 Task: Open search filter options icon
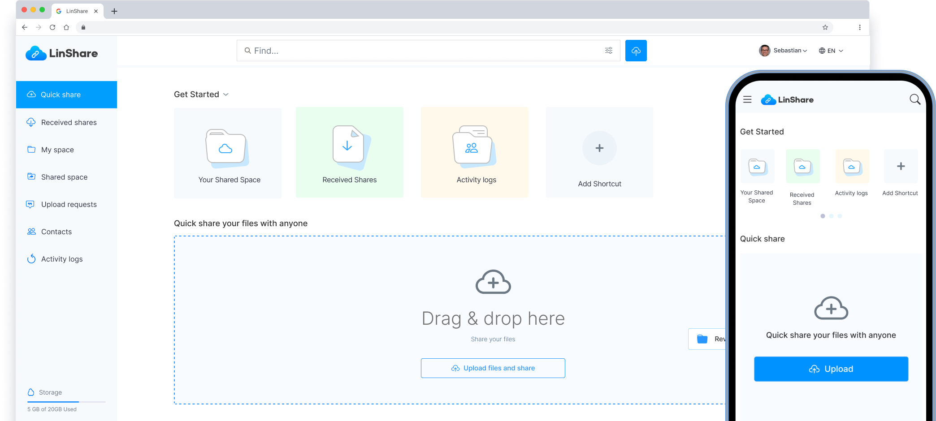608,51
